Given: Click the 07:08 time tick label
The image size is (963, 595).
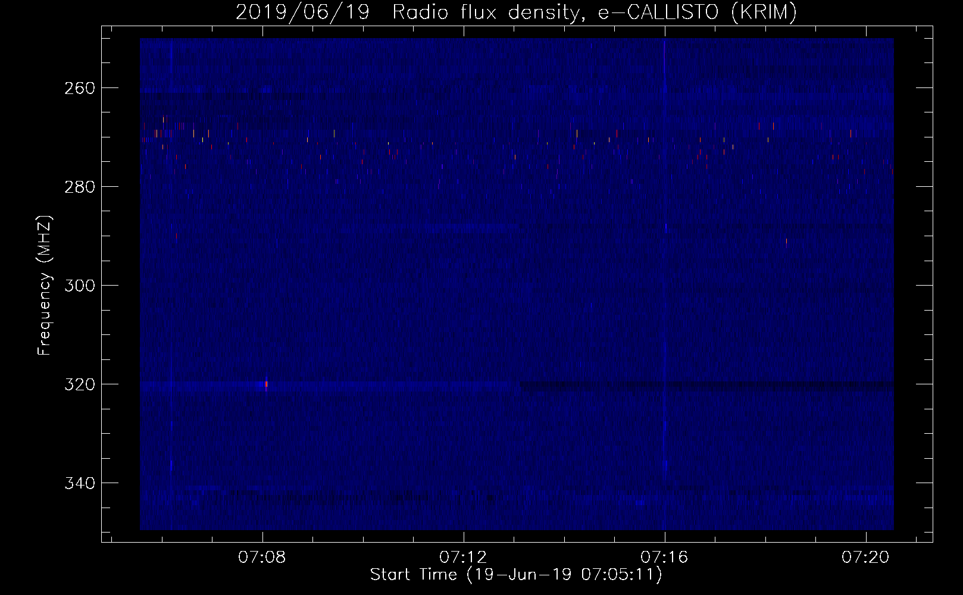Looking at the screenshot, I should pos(262,557).
